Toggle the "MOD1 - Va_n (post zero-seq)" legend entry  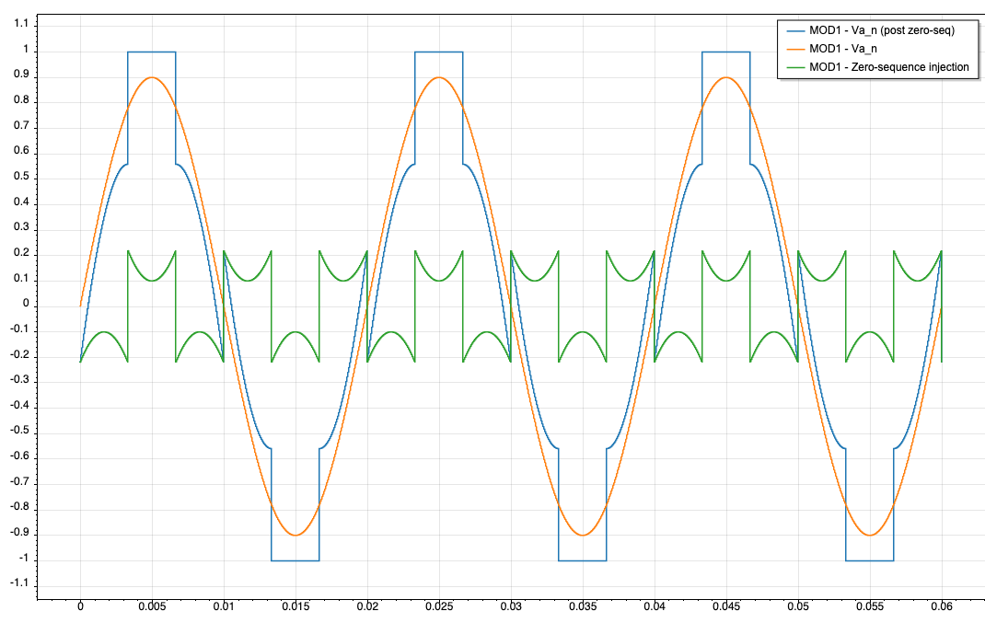click(882, 30)
